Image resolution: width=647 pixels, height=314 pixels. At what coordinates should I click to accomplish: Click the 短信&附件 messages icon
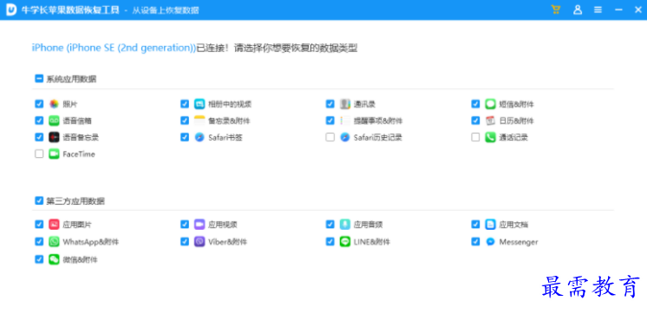pos(490,104)
